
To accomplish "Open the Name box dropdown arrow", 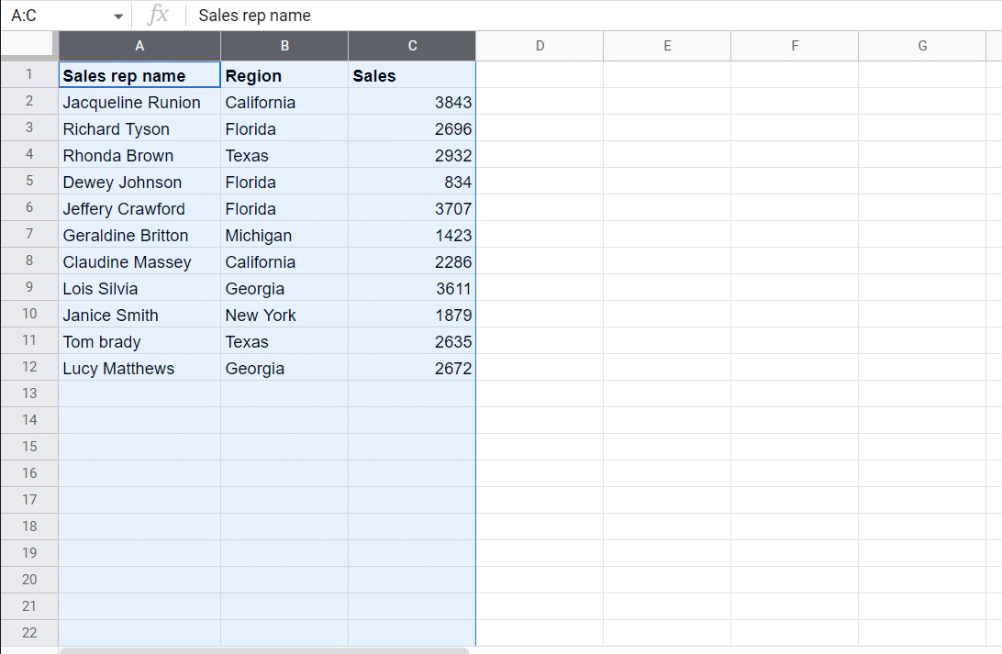I will point(117,17).
